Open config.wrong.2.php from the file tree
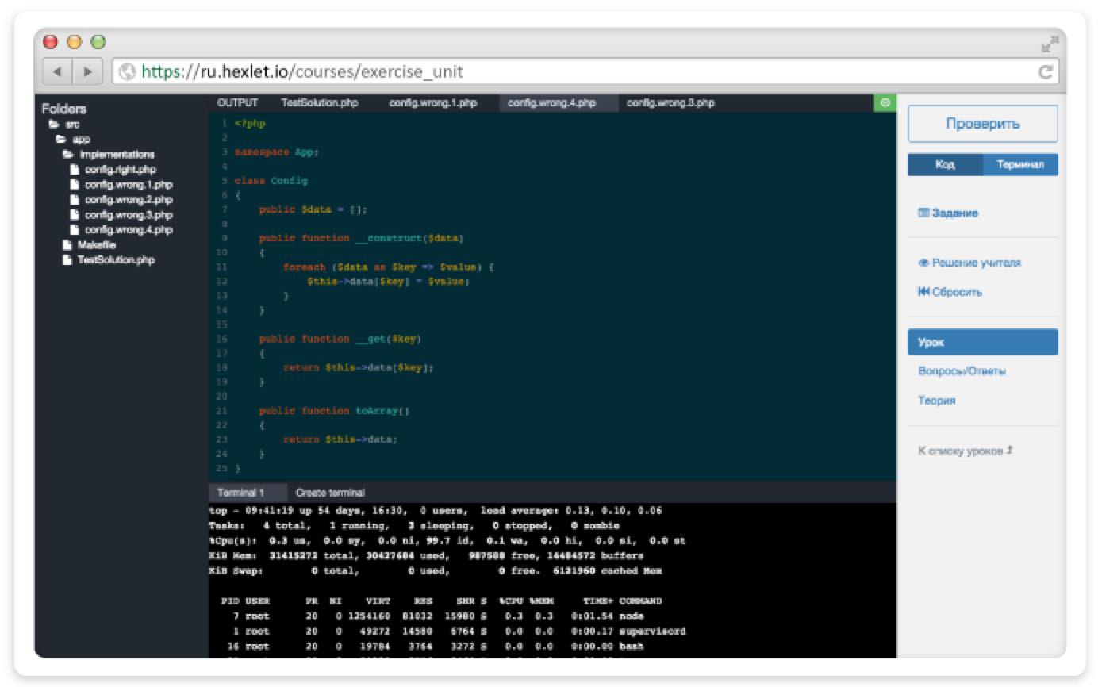The width and height of the screenshot is (1098, 687). [x=129, y=200]
